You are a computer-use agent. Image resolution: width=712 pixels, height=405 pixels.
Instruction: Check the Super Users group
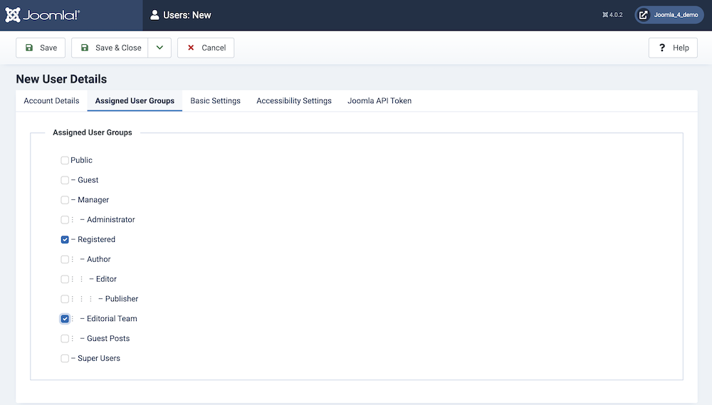pos(65,359)
